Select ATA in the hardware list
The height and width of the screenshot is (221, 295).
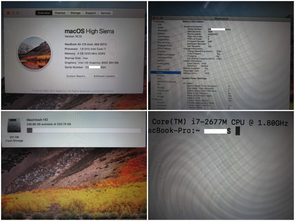(160, 25)
